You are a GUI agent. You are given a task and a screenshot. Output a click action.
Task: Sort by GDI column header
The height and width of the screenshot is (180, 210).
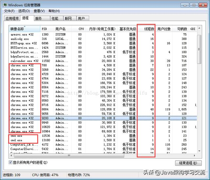[193, 29]
